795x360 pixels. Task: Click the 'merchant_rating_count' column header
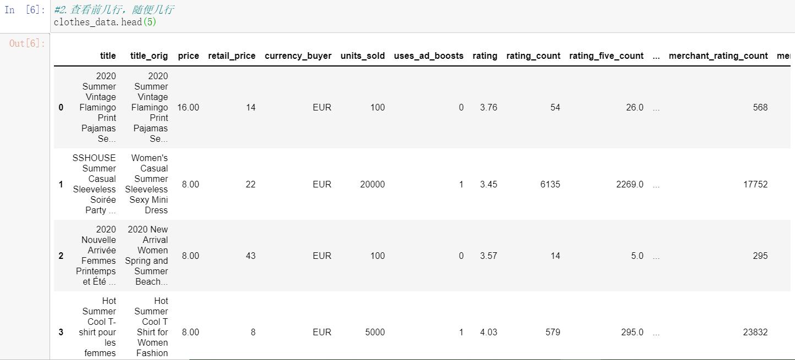[x=718, y=56]
